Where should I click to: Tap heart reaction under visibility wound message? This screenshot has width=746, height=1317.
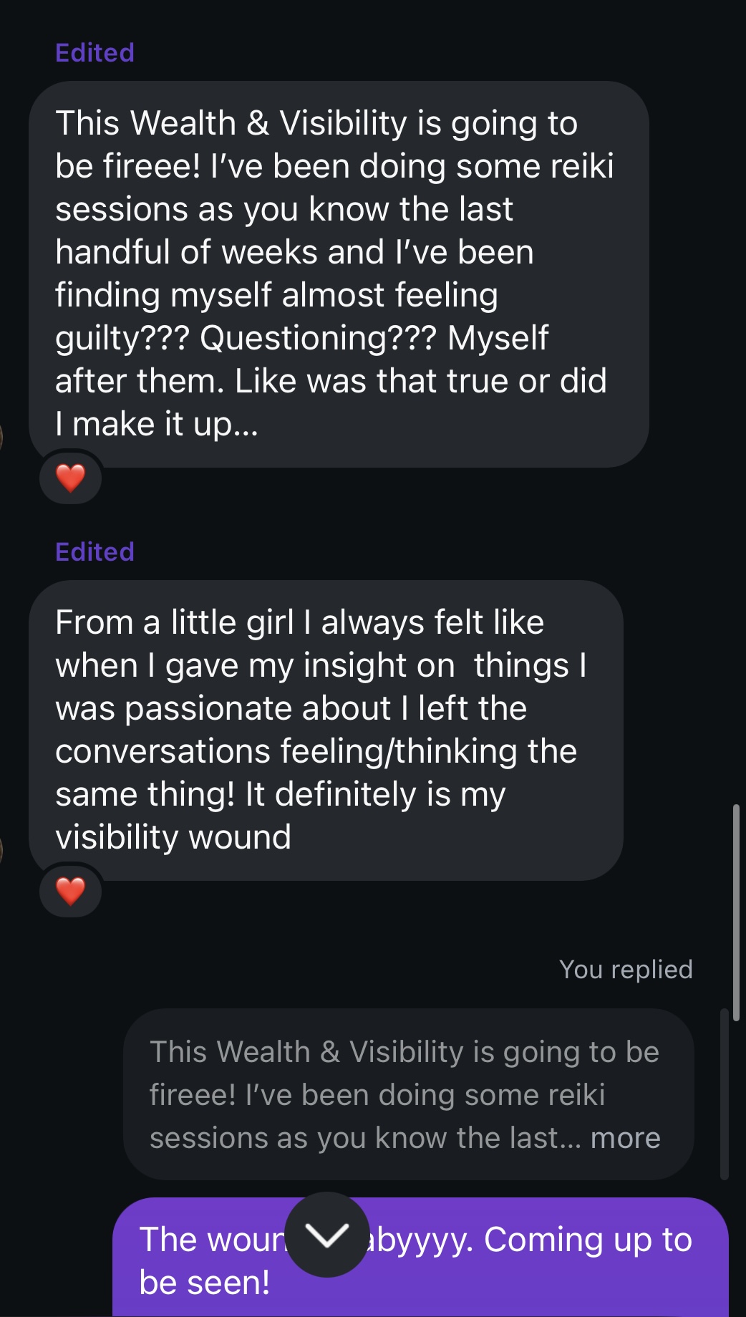(x=70, y=891)
